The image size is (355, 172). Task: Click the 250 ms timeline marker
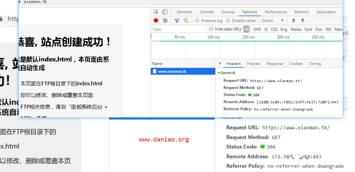pyautogui.click(x=318, y=37)
